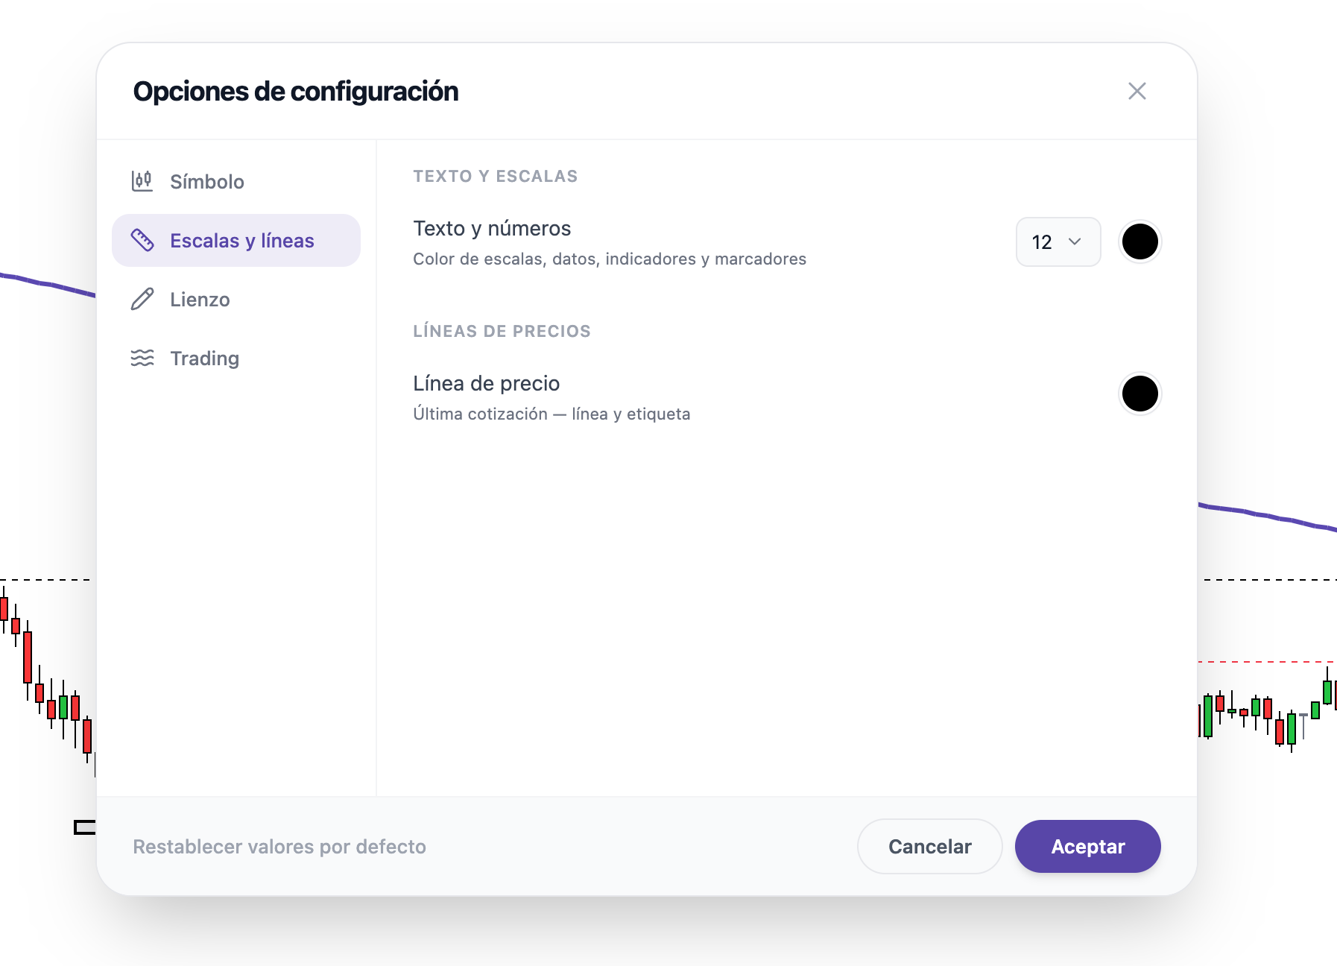Screen dimensions: 1337x966
Task: Select the Escalas y líneas tab label
Action: [242, 241]
